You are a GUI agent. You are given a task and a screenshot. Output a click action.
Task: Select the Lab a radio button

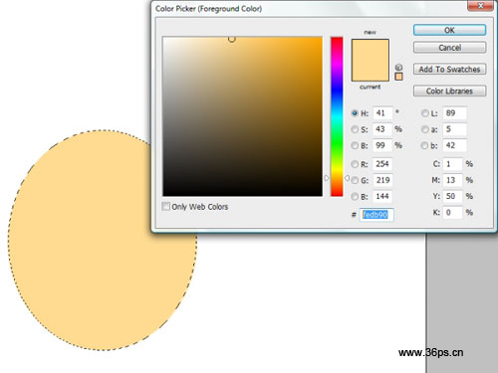[424, 129]
